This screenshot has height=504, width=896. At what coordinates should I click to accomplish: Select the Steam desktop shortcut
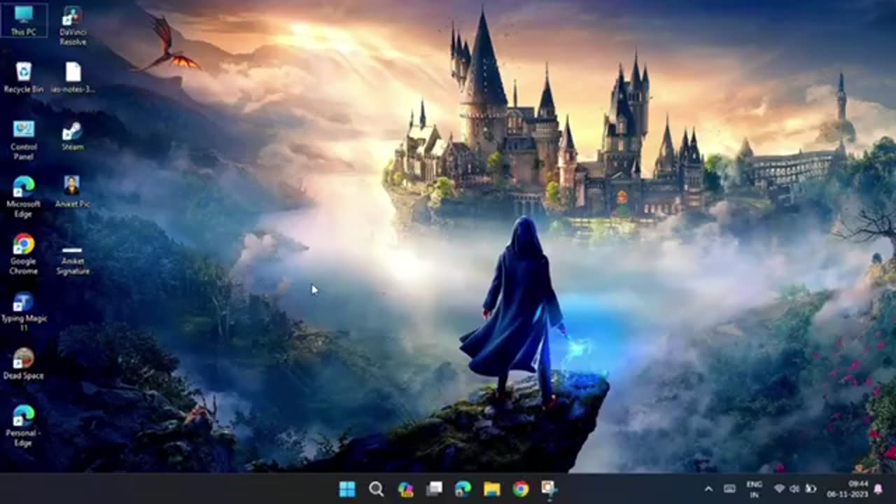73,135
